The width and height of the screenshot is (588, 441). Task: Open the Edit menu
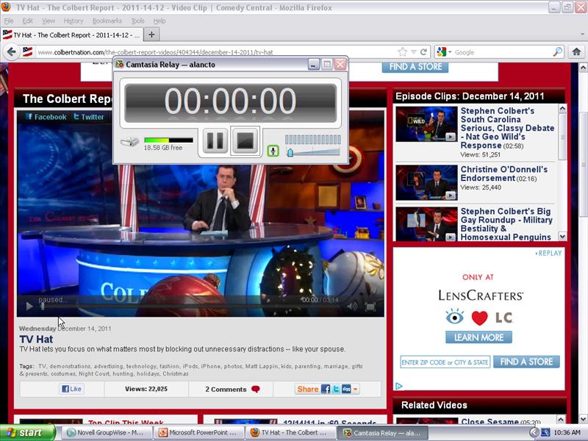coord(27,21)
